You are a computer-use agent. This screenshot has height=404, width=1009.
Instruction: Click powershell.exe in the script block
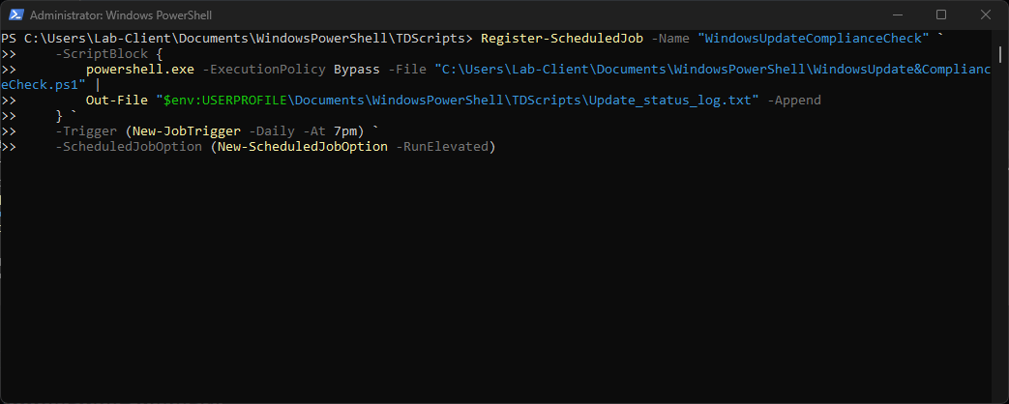click(139, 69)
